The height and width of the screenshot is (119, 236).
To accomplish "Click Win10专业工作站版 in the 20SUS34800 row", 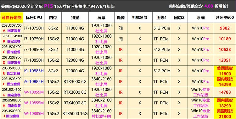I will (x=201, y=92).
